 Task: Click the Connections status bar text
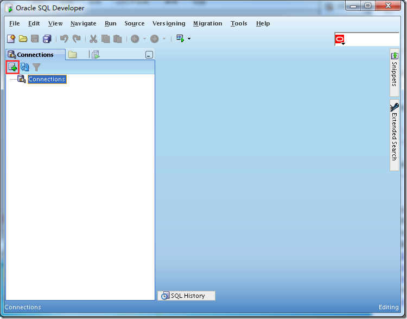coord(23,307)
